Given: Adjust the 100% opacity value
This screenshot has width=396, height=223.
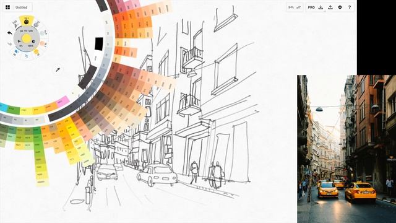Looking at the screenshot, I should [31, 46].
